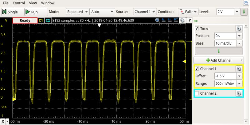Expand the Range 500 mV/div dropdown arrow
Viewport: 250px width, 125px height.
pos(239,83)
